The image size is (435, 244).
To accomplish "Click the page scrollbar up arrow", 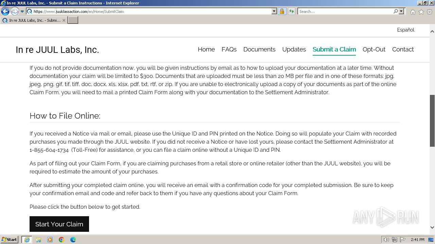I will point(432,31).
